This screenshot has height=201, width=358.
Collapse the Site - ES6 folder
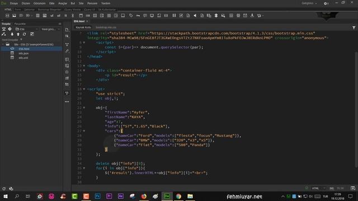point(3,44)
